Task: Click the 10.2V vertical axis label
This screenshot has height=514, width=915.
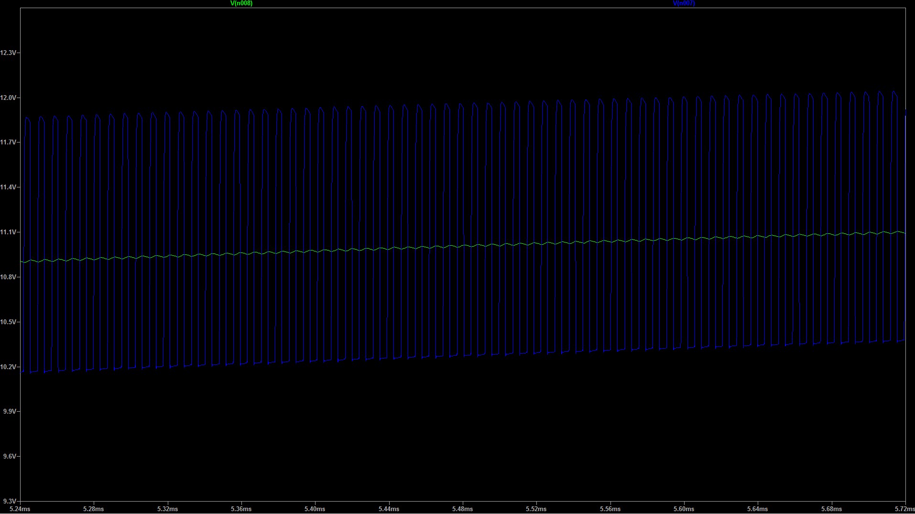Action: pos(9,367)
